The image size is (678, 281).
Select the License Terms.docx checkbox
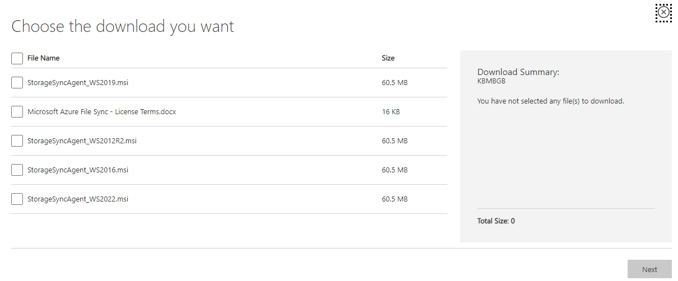coord(17,112)
